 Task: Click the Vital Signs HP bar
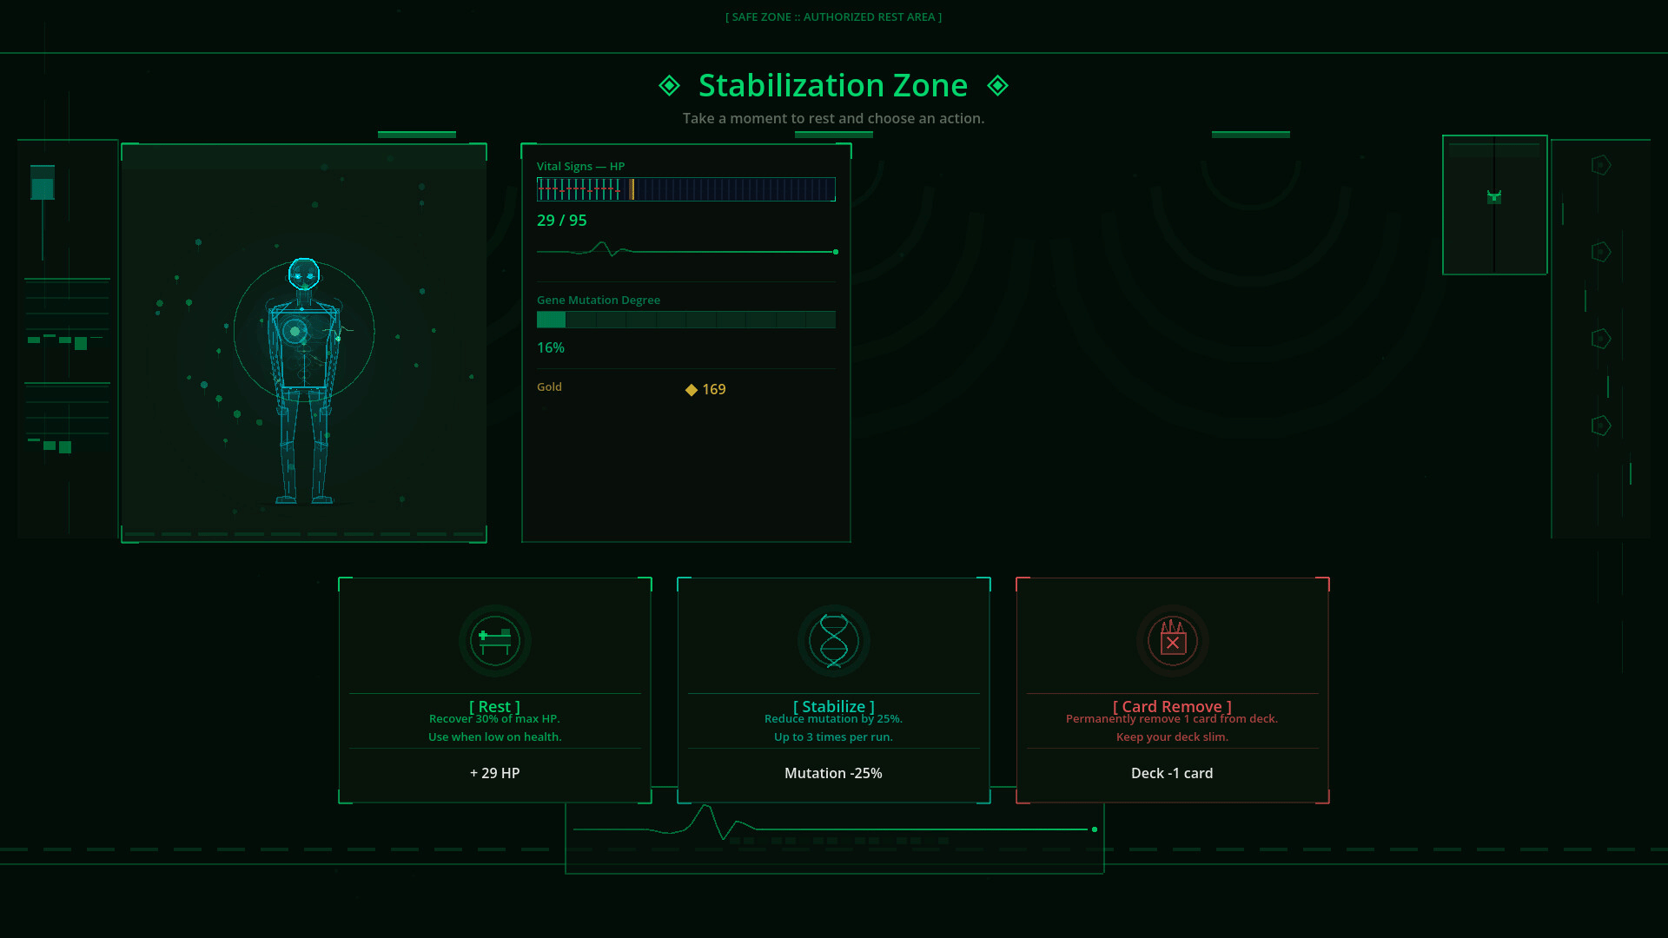coord(686,188)
